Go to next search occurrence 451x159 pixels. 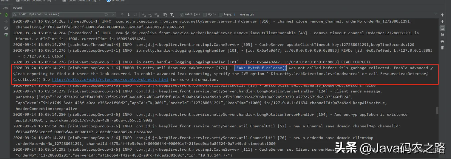click(x=129, y=15)
